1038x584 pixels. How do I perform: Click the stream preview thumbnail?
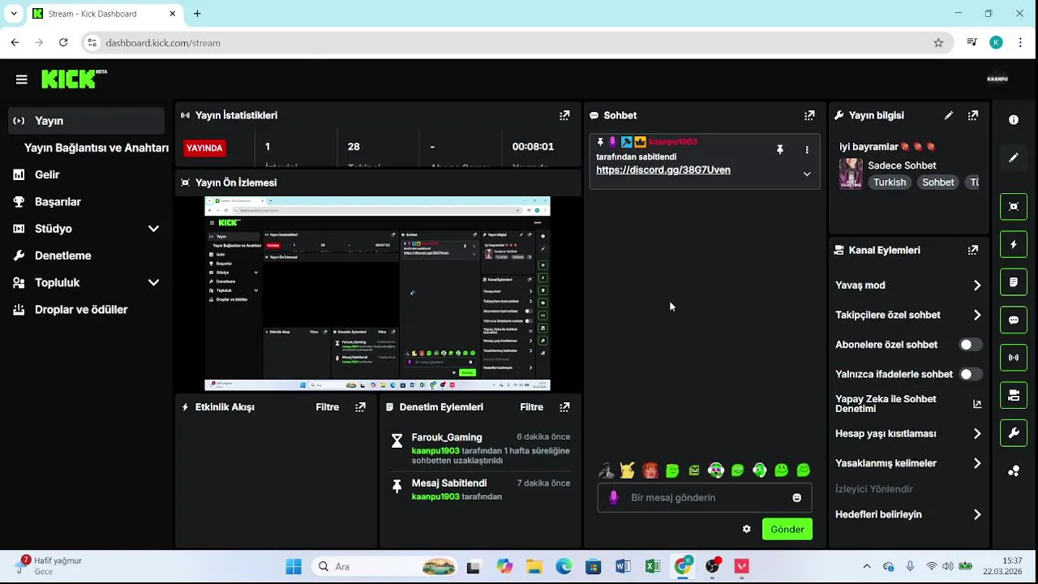(x=377, y=294)
